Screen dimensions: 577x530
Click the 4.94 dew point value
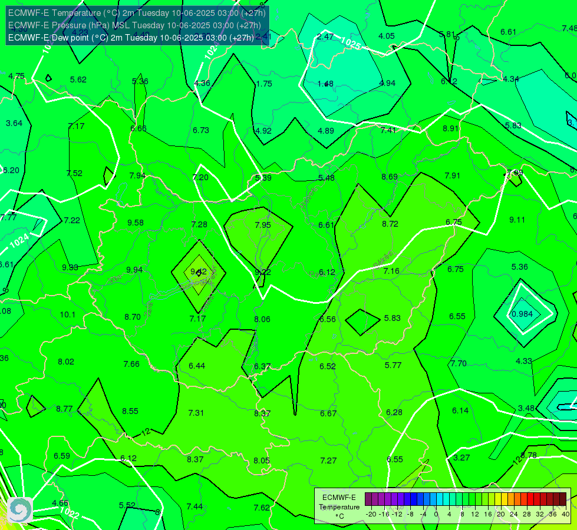click(x=387, y=84)
